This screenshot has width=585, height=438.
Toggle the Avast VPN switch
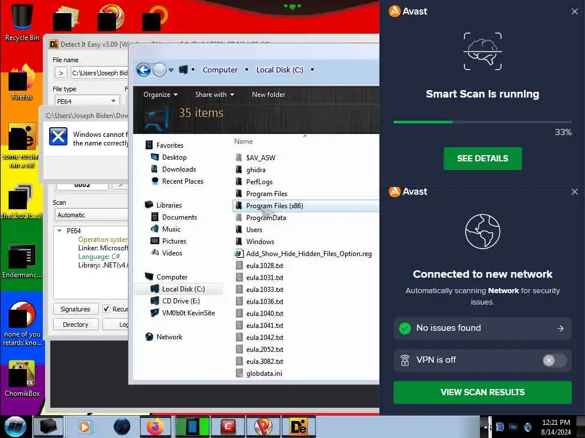554,360
